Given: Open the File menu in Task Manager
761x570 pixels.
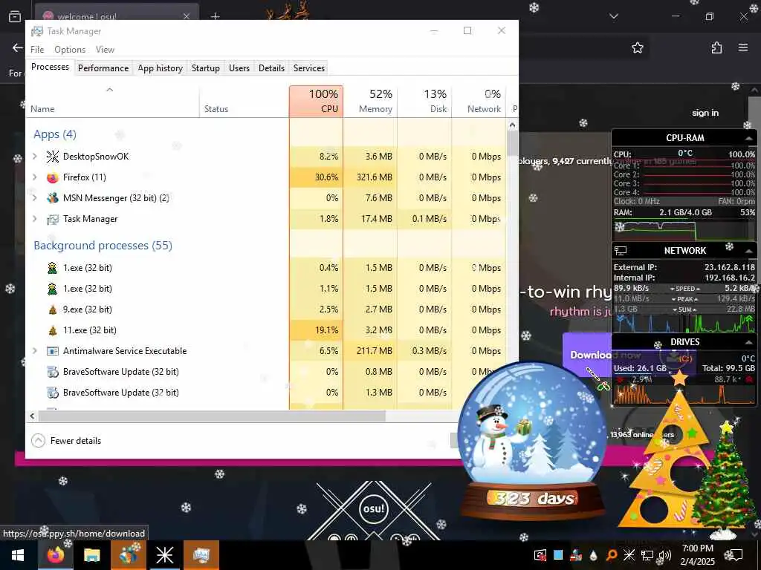Looking at the screenshot, I should point(37,50).
